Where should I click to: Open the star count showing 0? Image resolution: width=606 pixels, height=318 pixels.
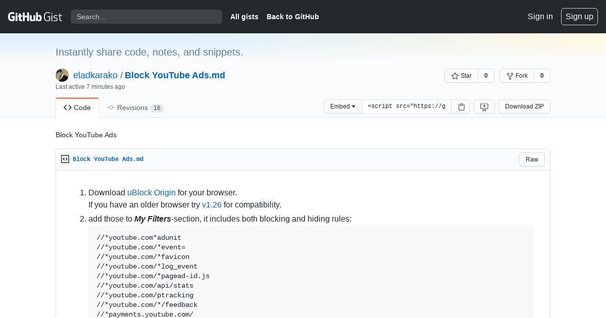point(486,76)
